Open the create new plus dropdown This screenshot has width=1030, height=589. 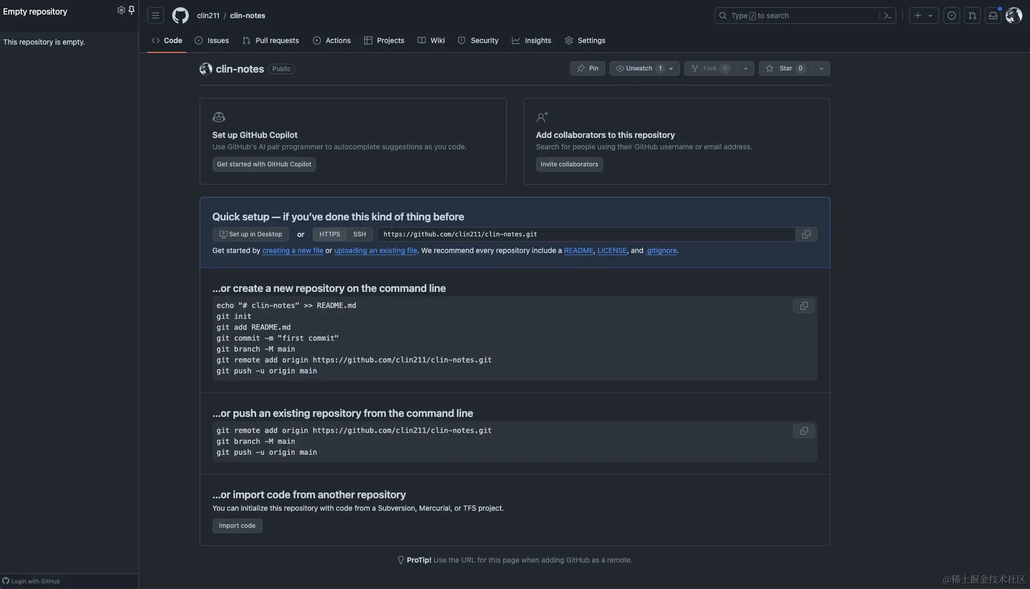(923, 16)
